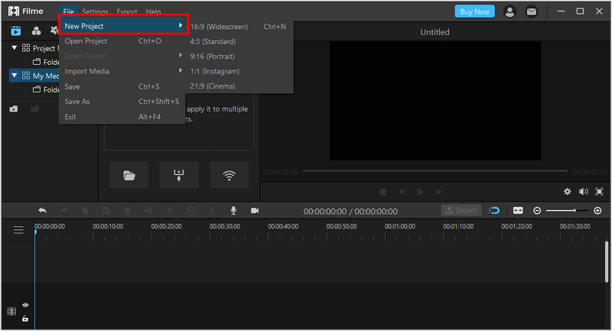Click the timeline zoom slider
612x331 pixels.
click(567, 210)
